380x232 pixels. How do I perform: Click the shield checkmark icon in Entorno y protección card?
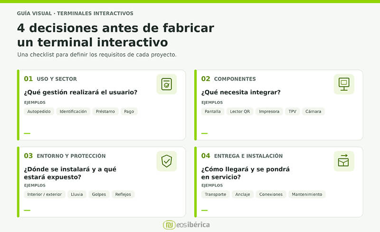click(x=167, y=161)
